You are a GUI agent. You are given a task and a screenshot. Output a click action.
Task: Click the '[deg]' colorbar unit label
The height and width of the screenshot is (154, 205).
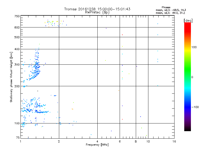click(188, 21)
